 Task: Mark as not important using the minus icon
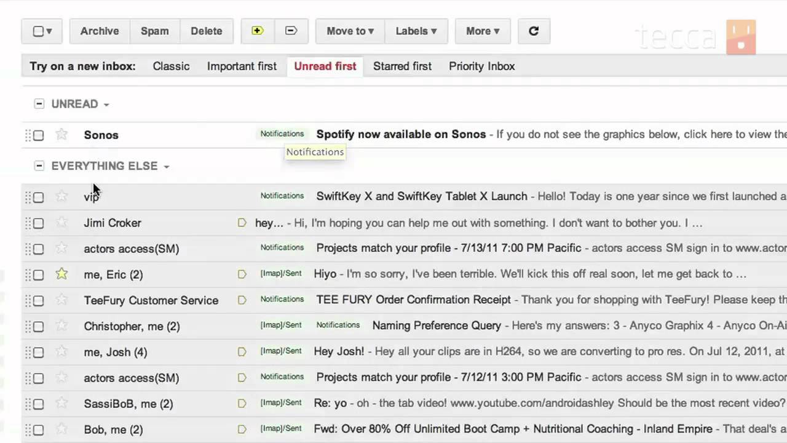coord(291,31)
